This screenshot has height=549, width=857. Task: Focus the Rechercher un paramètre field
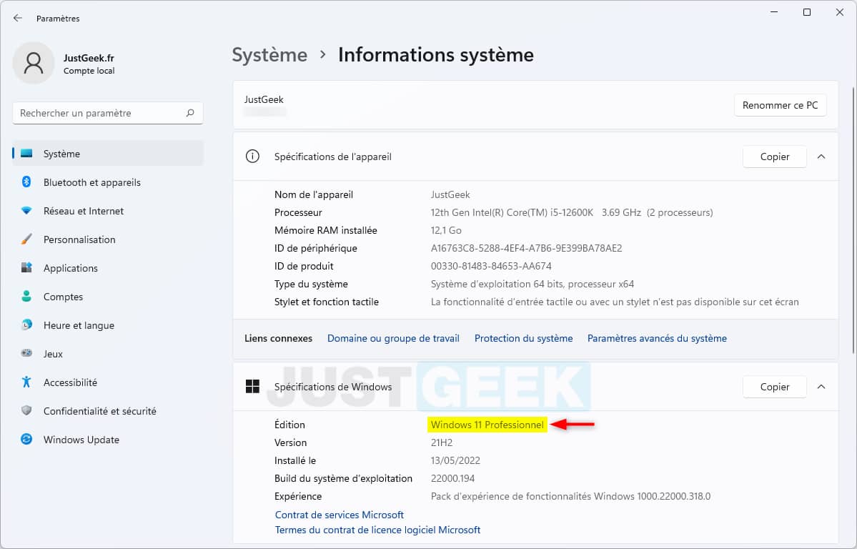[x=108, y=113]
